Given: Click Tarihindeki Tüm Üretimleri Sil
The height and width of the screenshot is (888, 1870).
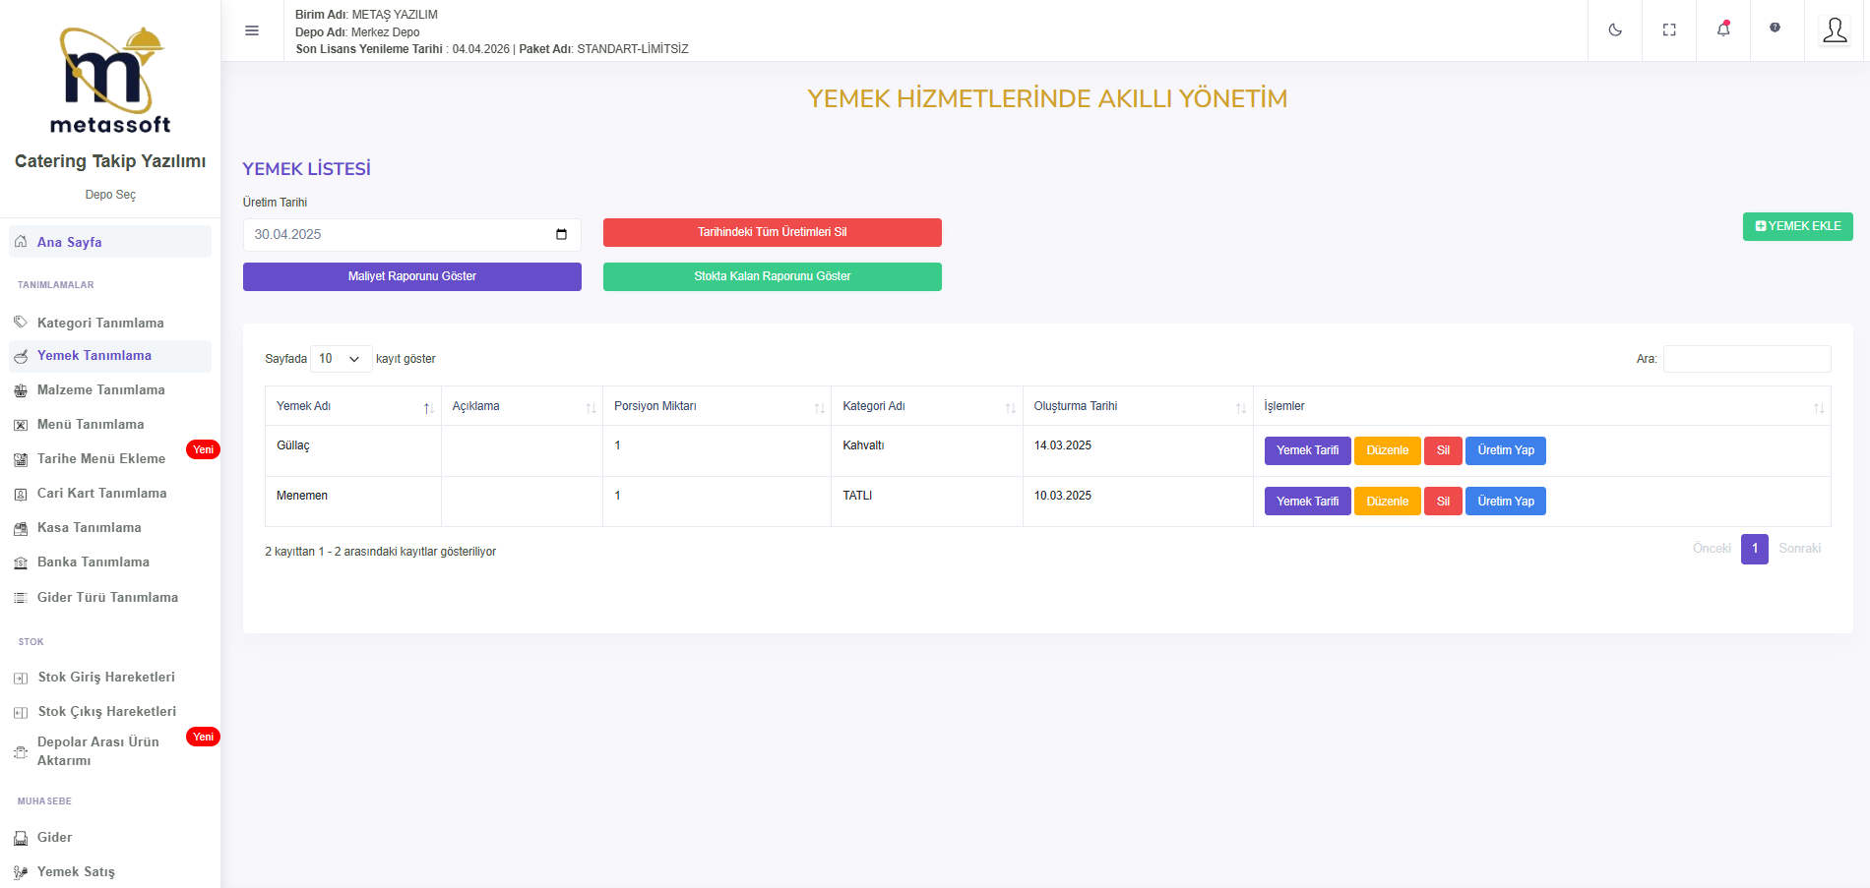Looking at the screenshot, I should [x=772, y=232].
